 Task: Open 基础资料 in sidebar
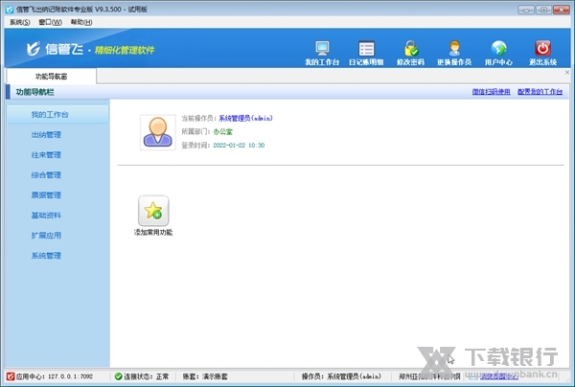(46, 216)
